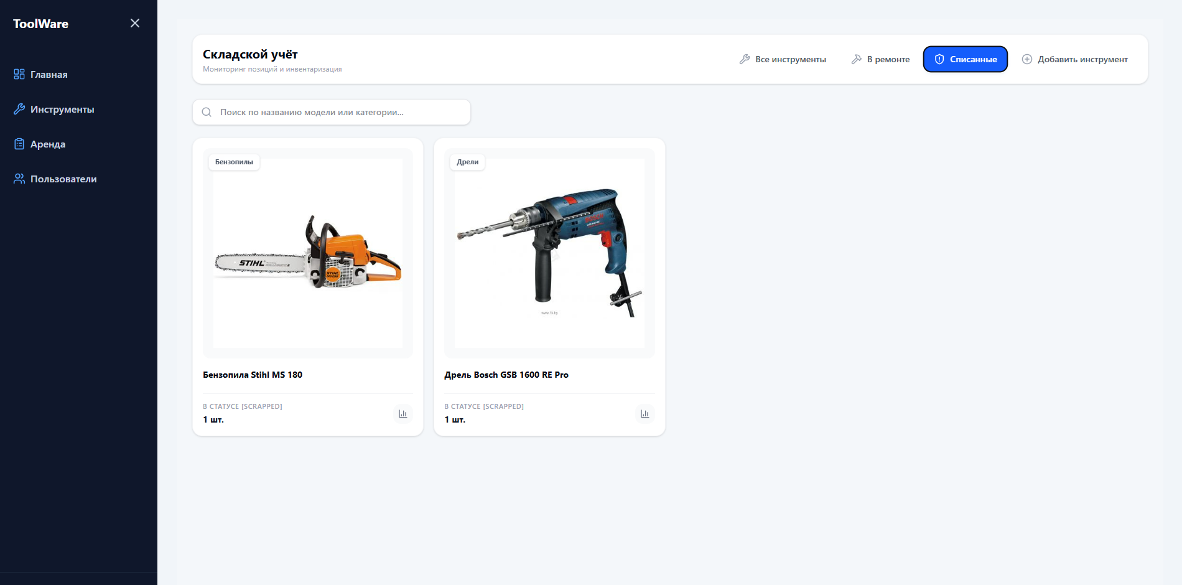Viewport: 1182px width, 585px height.
Task: Click the Дрели category badge
Action: coord(468,162)
